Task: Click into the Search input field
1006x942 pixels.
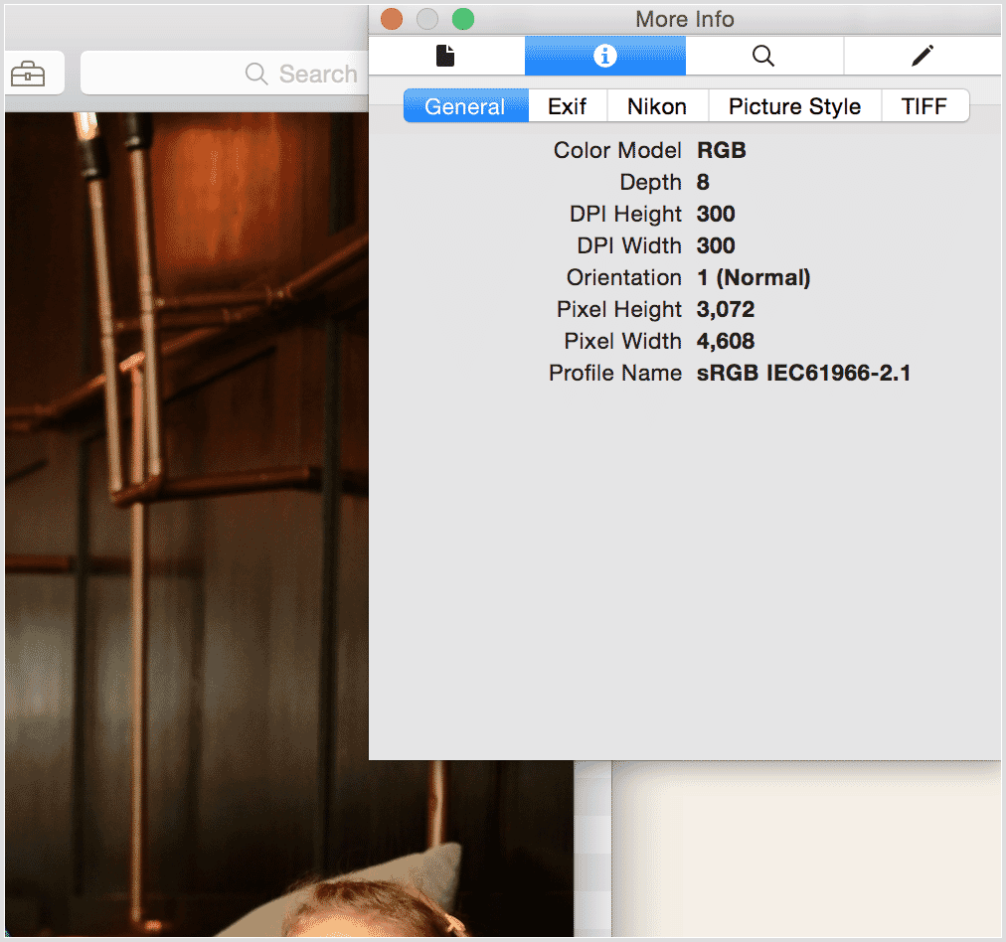Action: [x=225, y=74]
